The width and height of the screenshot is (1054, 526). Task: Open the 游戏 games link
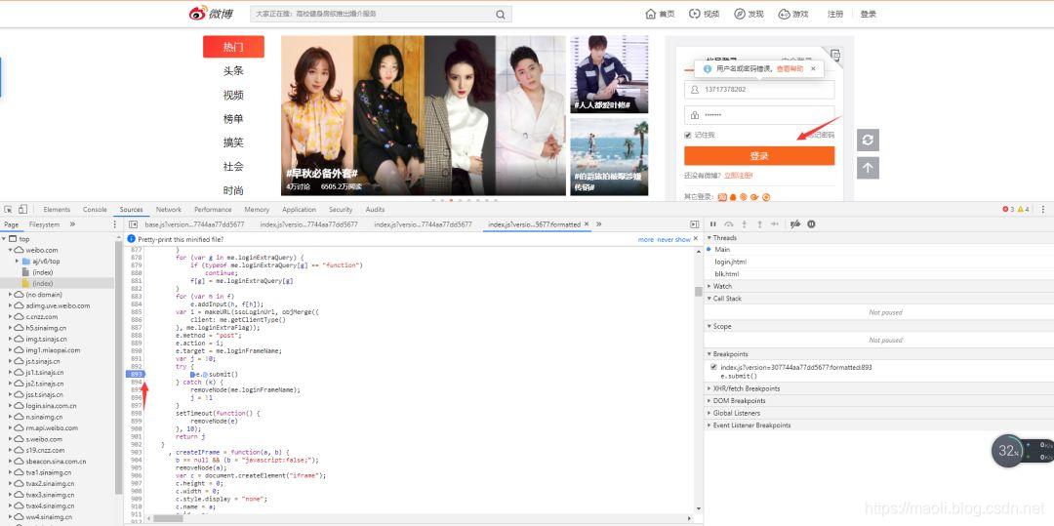tap(793, 14)
